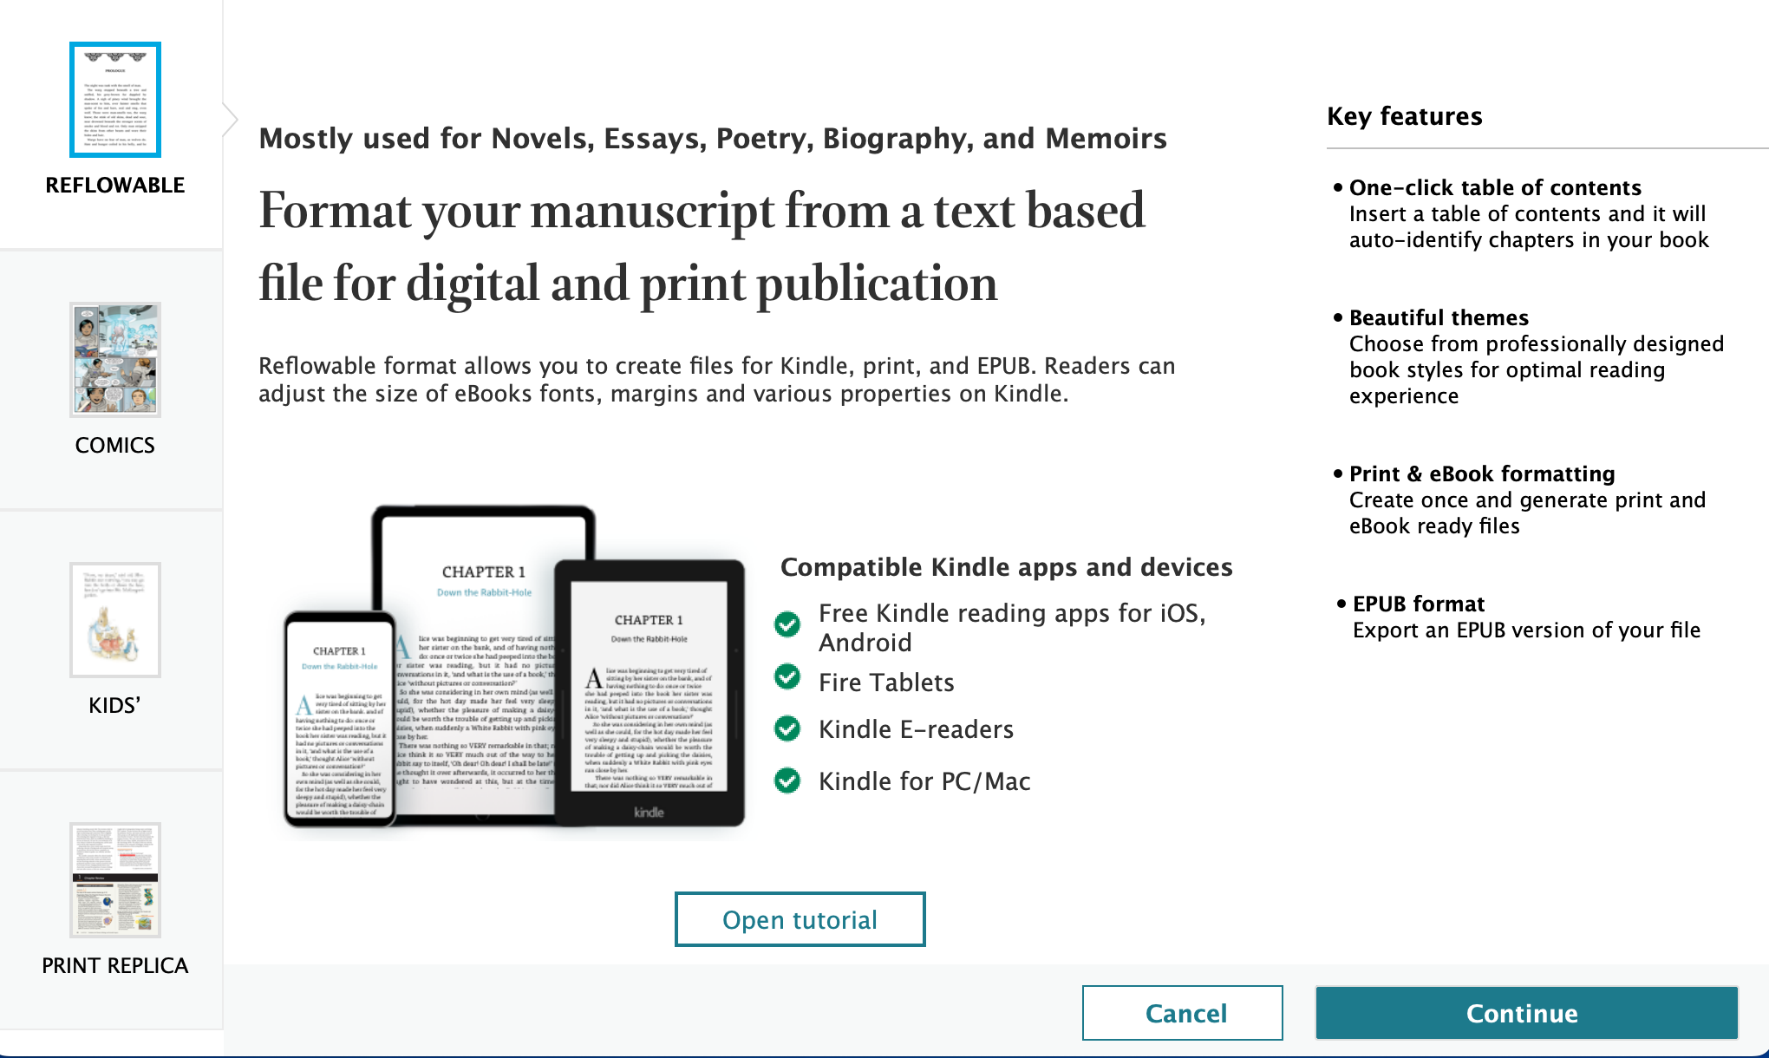Click the green check beside Kindle for PC/Mac
The height and width of the screenshot is (1058, 1769).
[x=787, y=780]
